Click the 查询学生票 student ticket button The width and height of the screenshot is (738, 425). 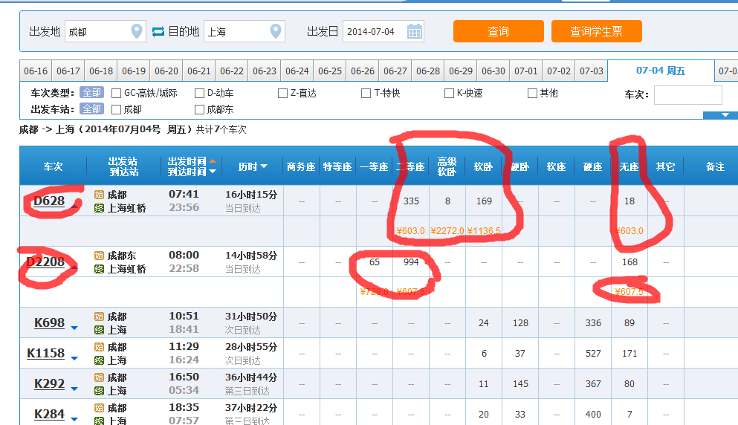point(596,31)
